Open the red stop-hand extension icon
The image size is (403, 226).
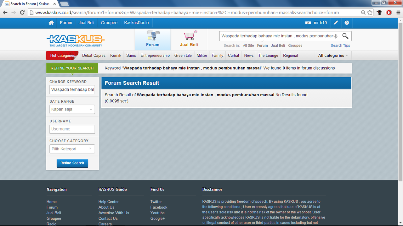click(389, 13)
